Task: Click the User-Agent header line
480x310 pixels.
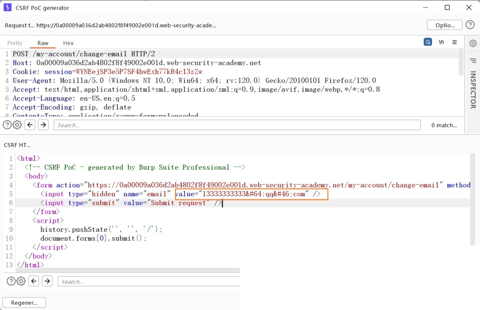Action: click(194, 80)
